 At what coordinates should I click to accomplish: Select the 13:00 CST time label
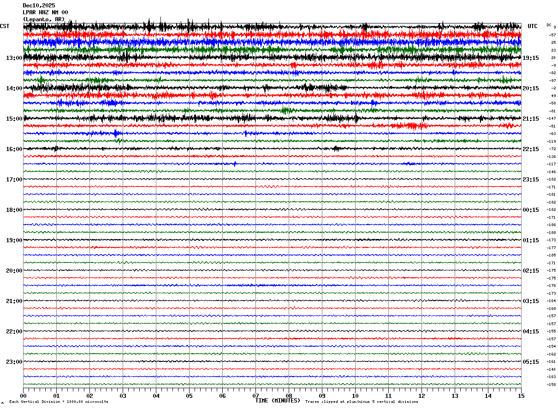pos(14,58)
